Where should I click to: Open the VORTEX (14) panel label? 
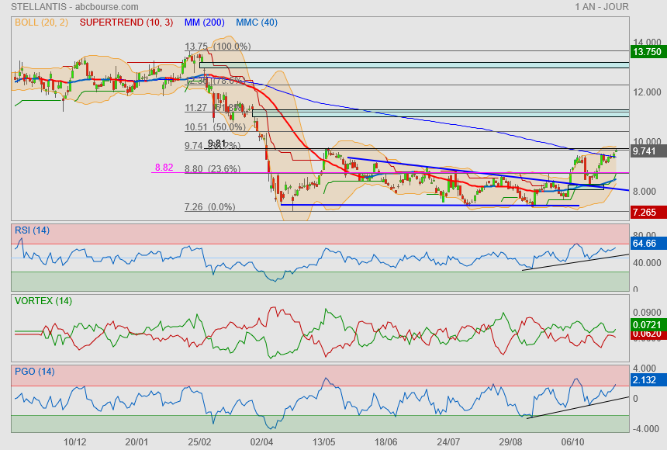pos(42,301)
